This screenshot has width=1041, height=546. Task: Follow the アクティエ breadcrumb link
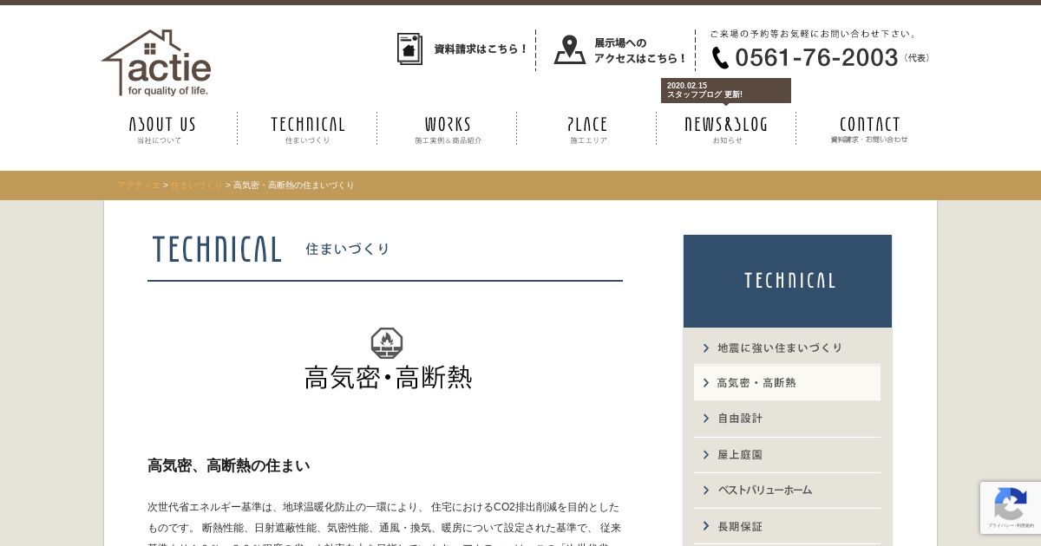point(139,185)
